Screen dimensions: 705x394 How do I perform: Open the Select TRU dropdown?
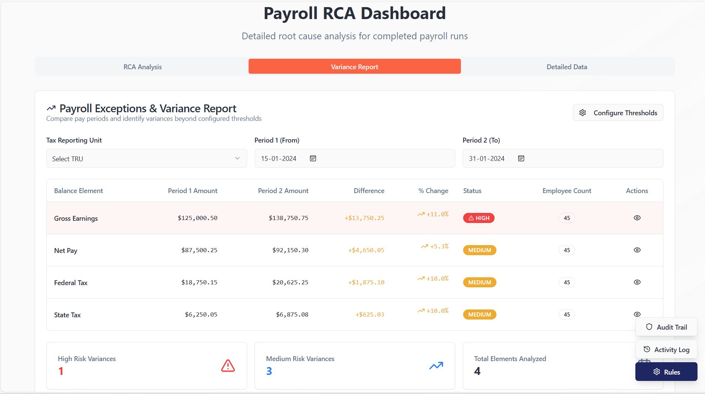[146, 159]
